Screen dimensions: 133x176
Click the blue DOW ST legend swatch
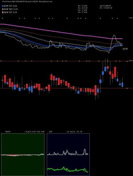pos(3,6)
